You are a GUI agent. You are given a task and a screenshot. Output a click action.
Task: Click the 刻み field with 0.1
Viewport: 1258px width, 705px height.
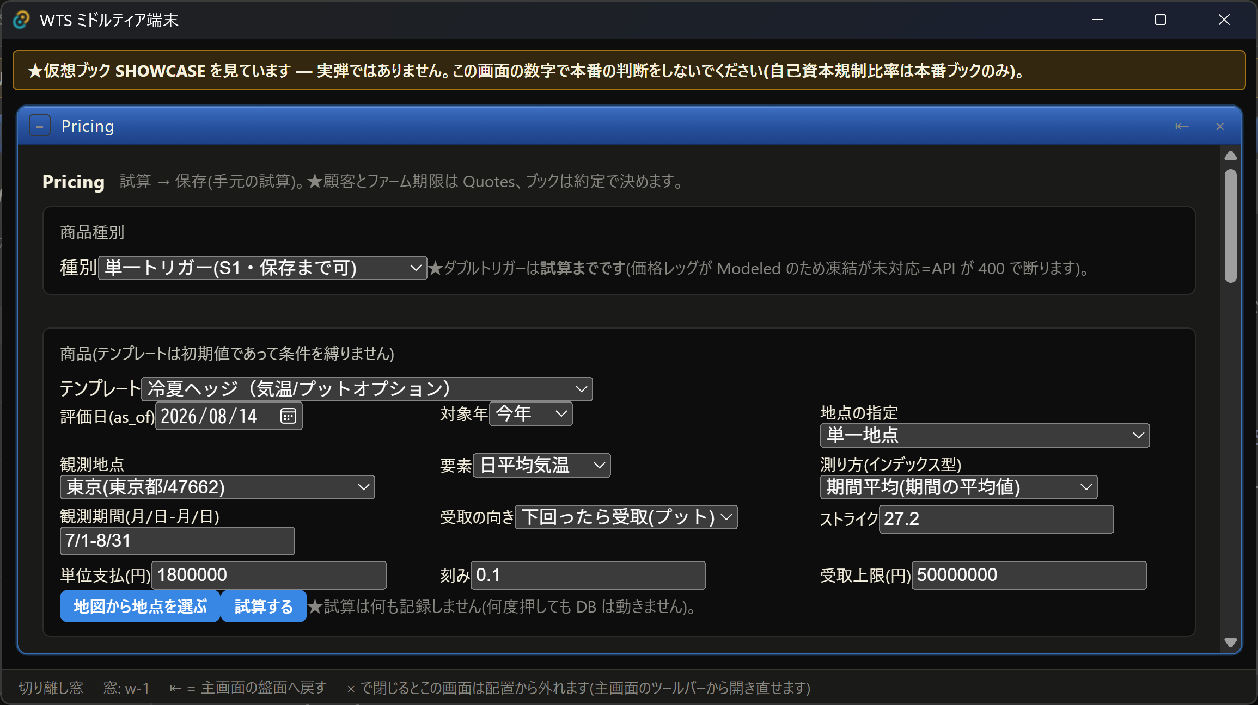pyautogui.click(x=588, y=575)
